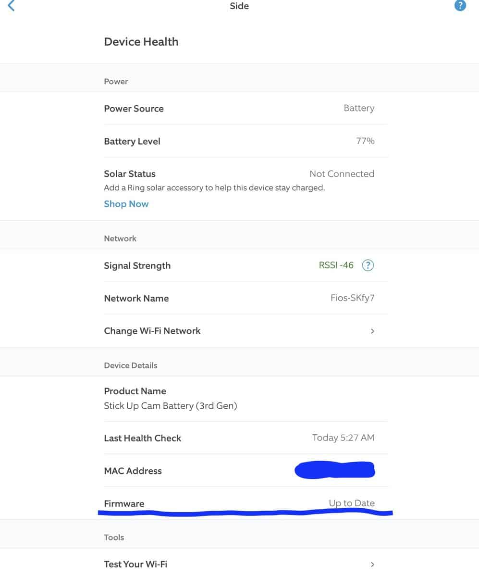The width and height of the screenshot is (479, 577).
Task: Select Stick Up Cam Battery (3rd Gen)
Action: click(171, 406)
